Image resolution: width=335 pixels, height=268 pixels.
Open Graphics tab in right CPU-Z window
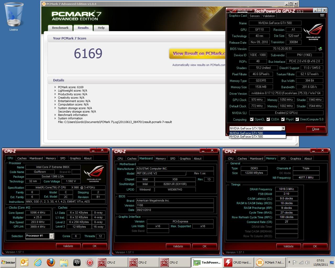click(296, 159)
